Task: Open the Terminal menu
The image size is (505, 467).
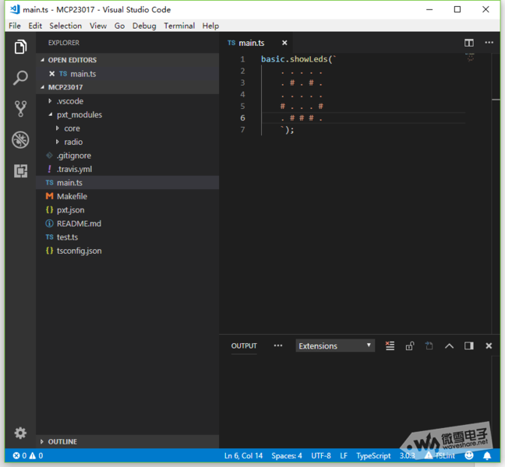Action: (x=179, y=26)
